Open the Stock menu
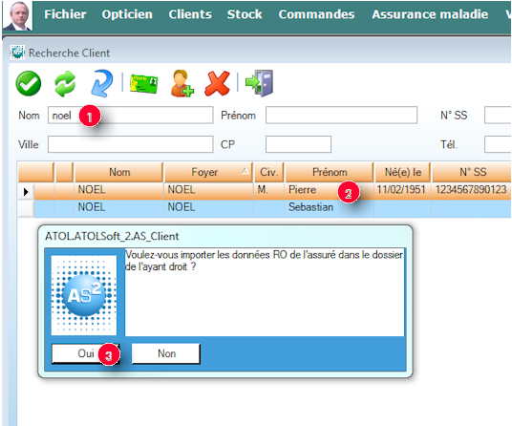The width and height of the screenshot is (512, 426). [x=245, y=14]
